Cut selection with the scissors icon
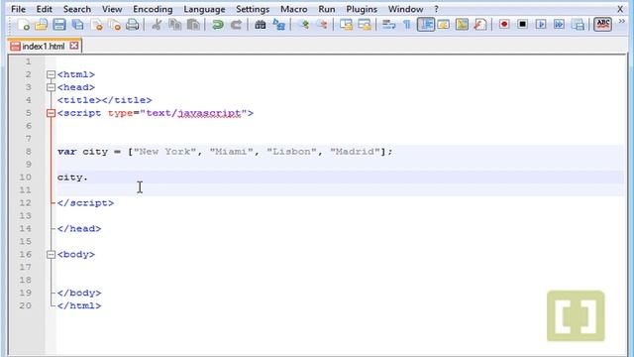This screenshot has width=634, height=357. tap(157, 25)
